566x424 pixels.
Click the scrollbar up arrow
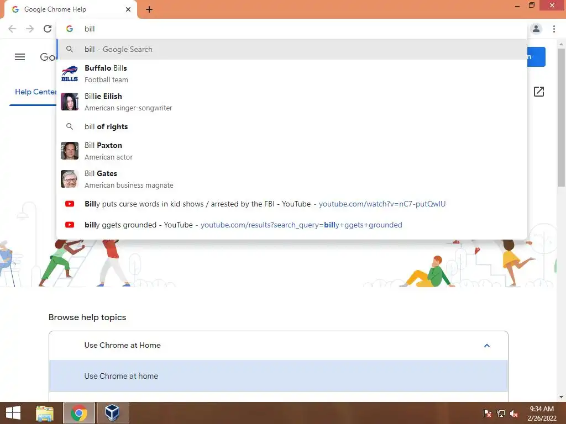click(561, 44)
